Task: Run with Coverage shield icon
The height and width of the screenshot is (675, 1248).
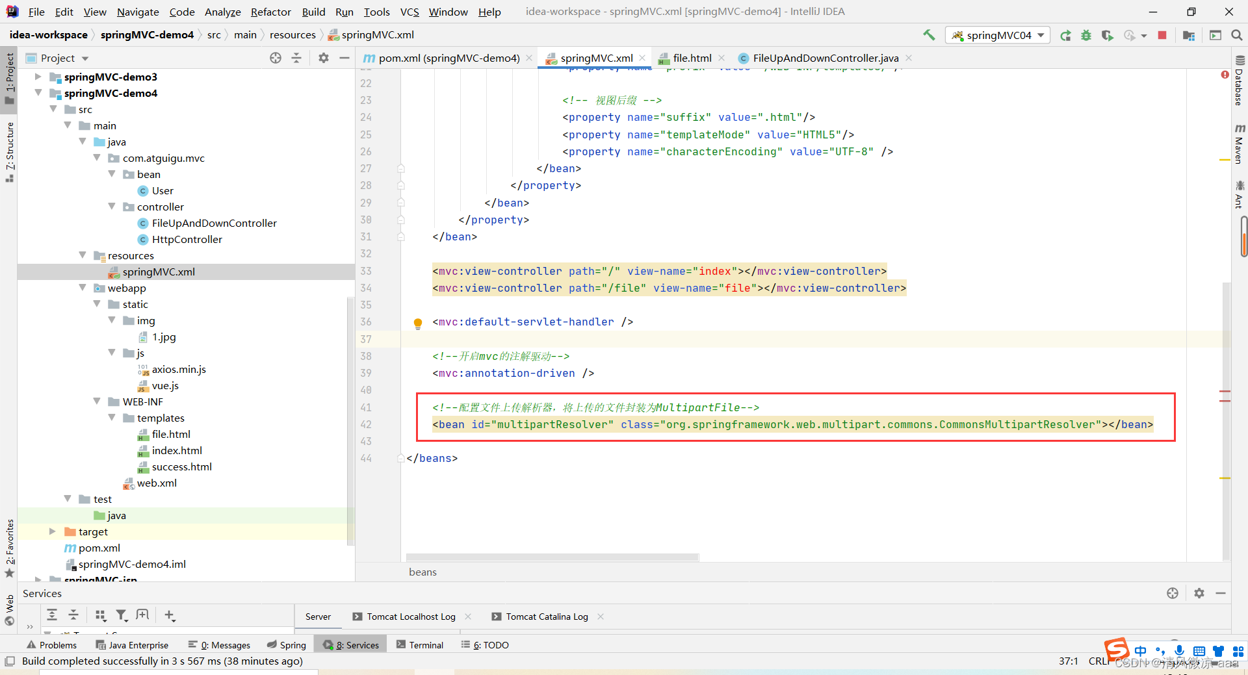Action: (x=1107, y=35)
